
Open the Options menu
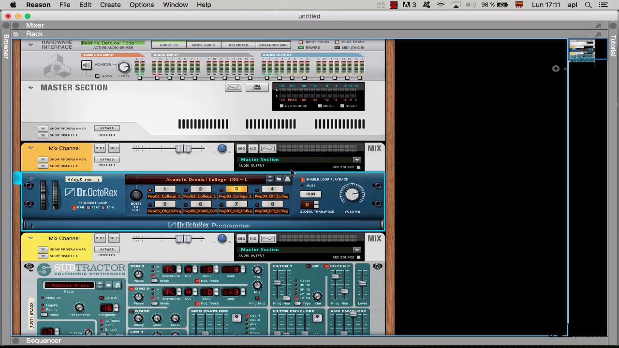[x=142, y=5]
